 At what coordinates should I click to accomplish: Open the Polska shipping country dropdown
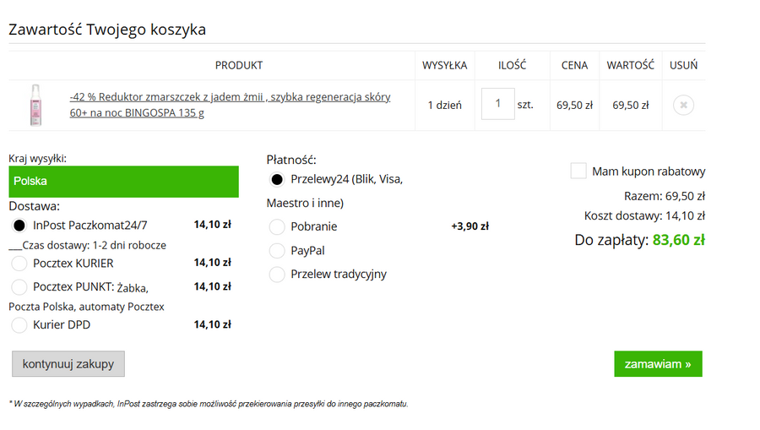(x=123, y=182)
